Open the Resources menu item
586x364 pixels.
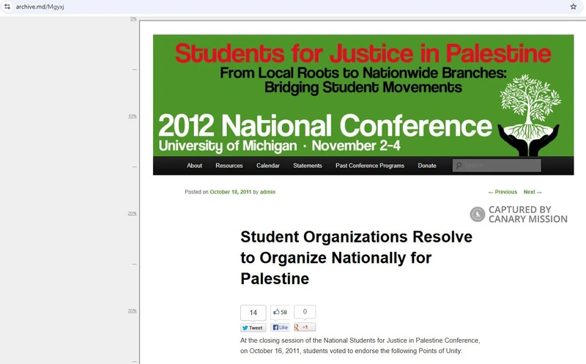pos(229,166)
